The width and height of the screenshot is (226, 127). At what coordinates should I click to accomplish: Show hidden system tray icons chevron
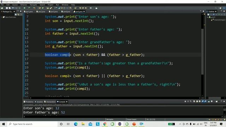[180, 124]
